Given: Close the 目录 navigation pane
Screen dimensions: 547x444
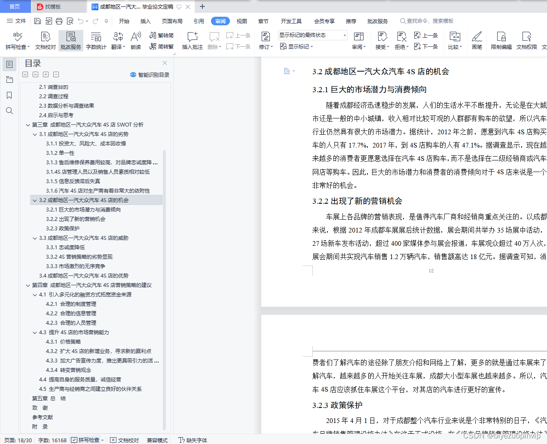Looking at the screenshot, I should [x=165, y=63].
